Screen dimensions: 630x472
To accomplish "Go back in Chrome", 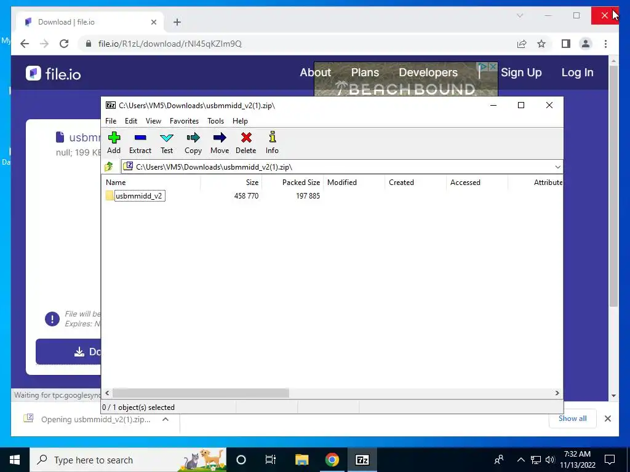I will pos(25,44).
